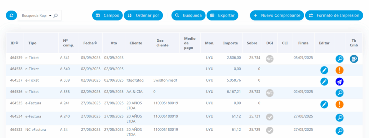Open the Búsqueda Rápida dropdown arrow
369x138 pixels.
[50, 15]
